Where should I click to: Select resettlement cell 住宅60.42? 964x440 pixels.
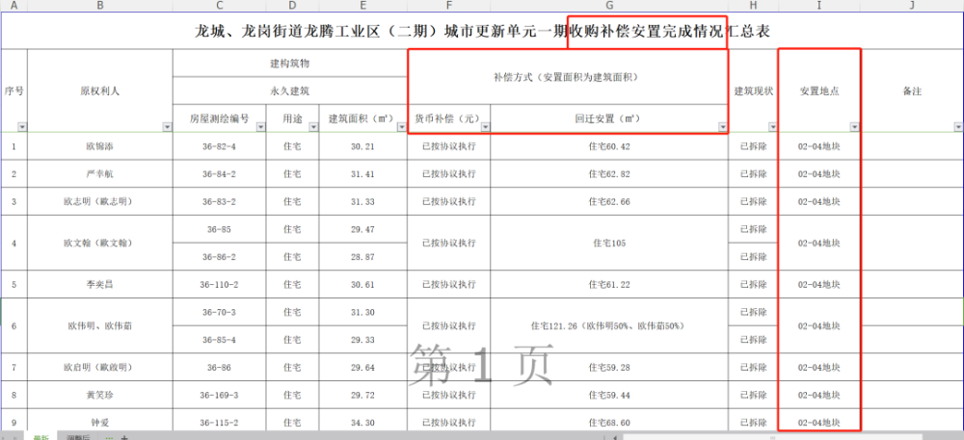point(609,146)
